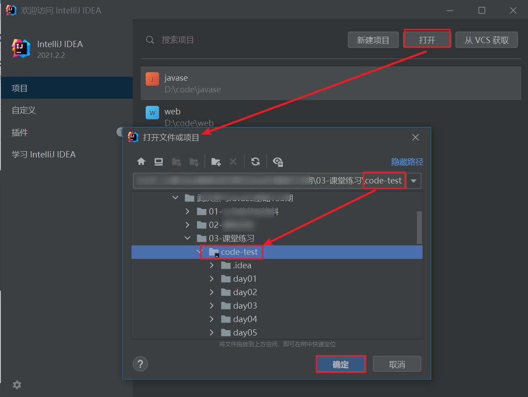Open the web recent project entry
This screenshot has height=397, width=528.
click(331, 114)
